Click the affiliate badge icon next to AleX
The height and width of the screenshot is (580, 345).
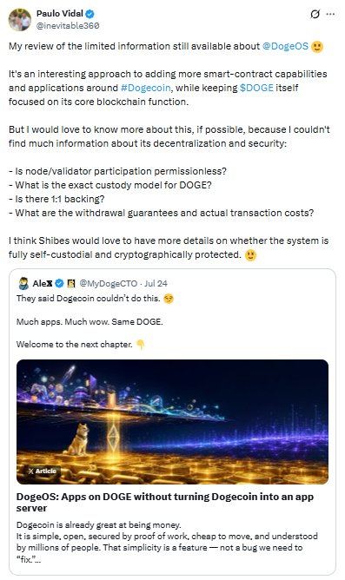tap(71, 283)
